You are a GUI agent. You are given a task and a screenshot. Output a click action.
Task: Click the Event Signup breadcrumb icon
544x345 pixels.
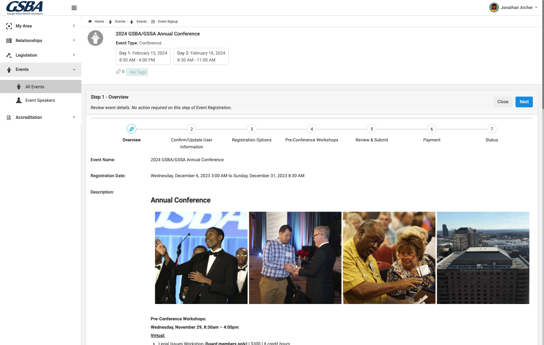(x=153, y=22)
